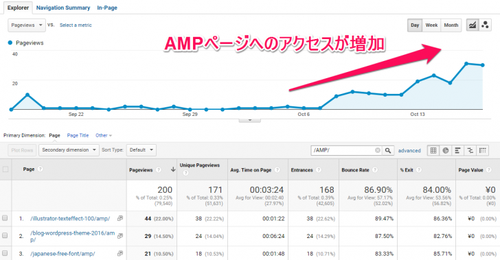Sort by Avg. Time on Page header

251,170
